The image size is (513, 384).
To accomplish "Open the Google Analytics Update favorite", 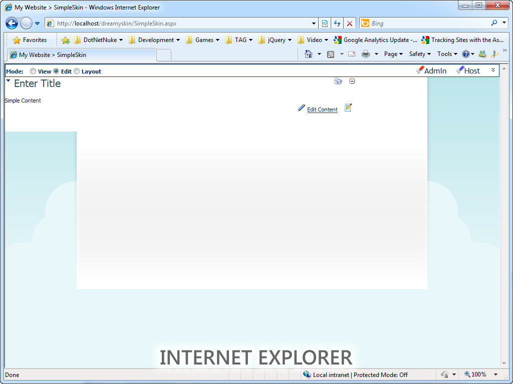I will click(x=375, y=40).
